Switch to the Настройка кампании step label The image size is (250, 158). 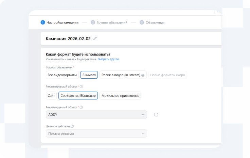62,22
